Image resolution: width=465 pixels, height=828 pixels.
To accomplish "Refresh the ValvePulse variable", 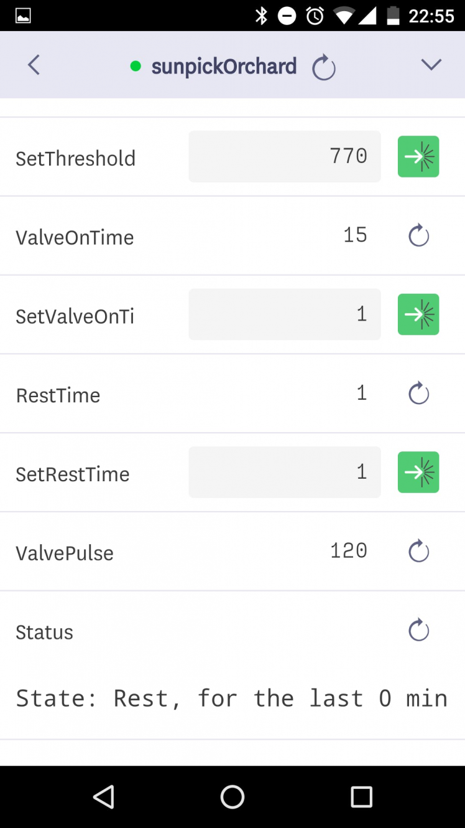I will [418, 551].
